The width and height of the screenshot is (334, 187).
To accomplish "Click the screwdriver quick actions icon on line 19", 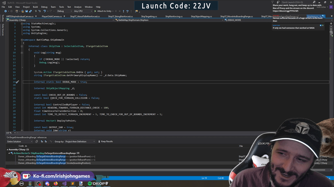I will coord(18,82).
